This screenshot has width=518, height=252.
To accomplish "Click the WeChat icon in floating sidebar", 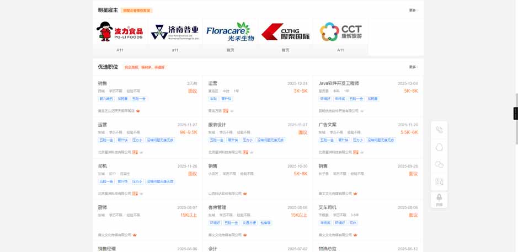I will (439, 164).
